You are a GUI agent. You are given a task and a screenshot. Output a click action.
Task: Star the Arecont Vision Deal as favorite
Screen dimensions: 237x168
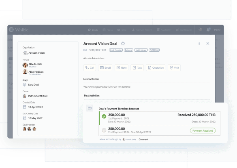(123, 44)
